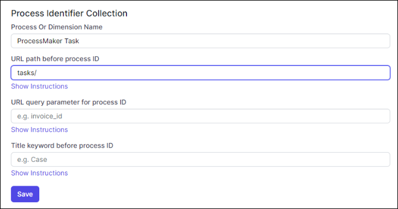Focus the Process Or Dimension Name input
Screen dimensions: 398x209
click(x=200, y=41)
